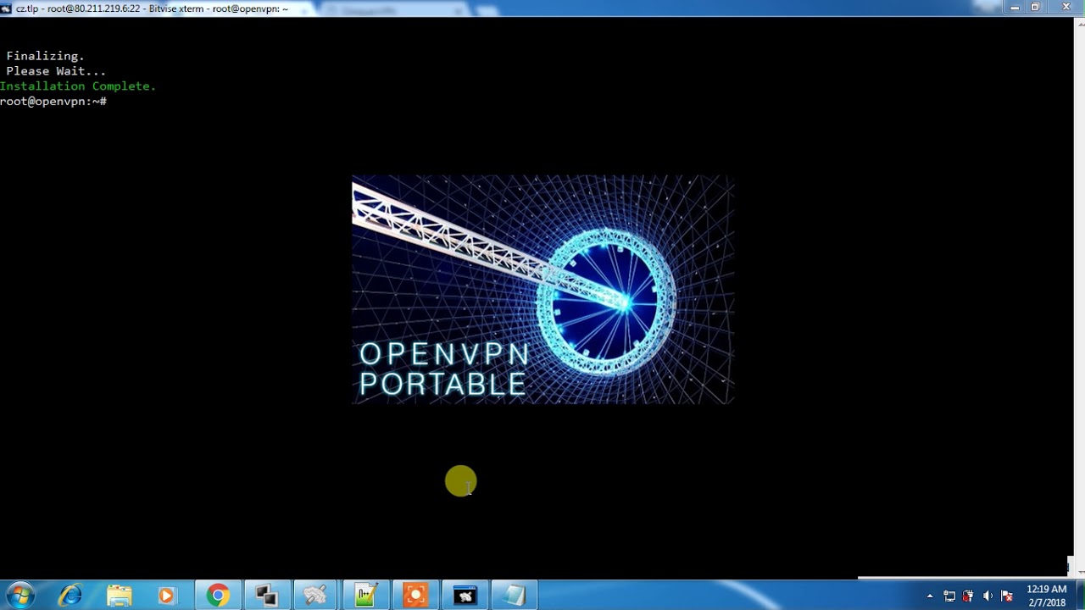Image resolution: width=1085 pixels, height=610 pixels.
Task: Open the orange screen recorder taskbar icon
Action: [x=415, y=596]
